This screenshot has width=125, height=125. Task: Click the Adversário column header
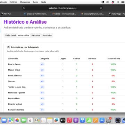[x=13, y=59]
